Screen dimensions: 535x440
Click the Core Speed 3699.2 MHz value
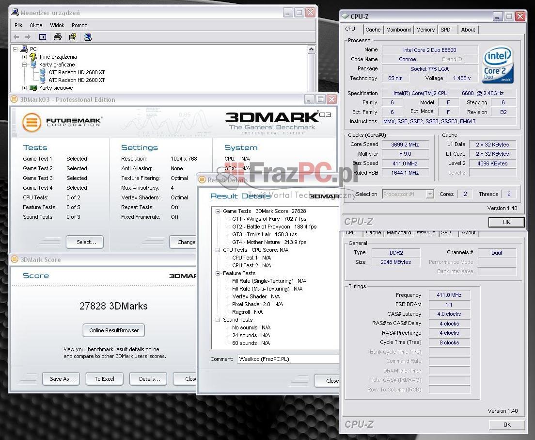coord(405,145)
